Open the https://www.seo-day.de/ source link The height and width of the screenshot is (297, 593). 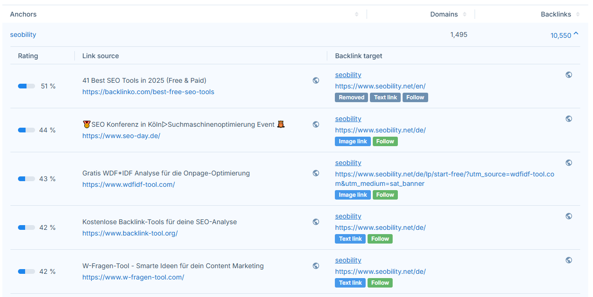tap(121, 136)
